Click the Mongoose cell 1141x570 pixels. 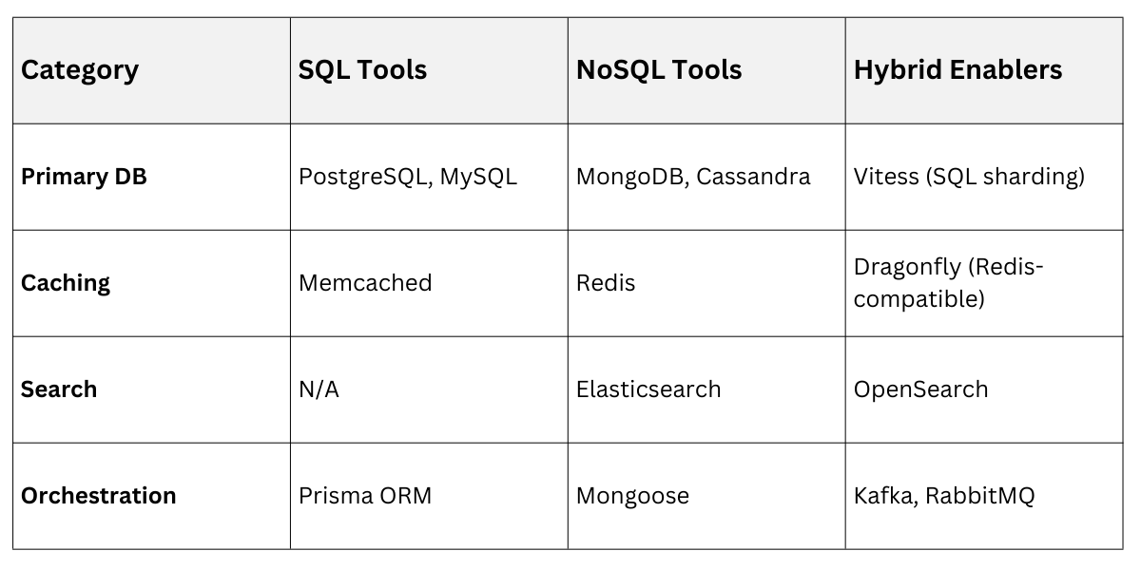[632, 496]
